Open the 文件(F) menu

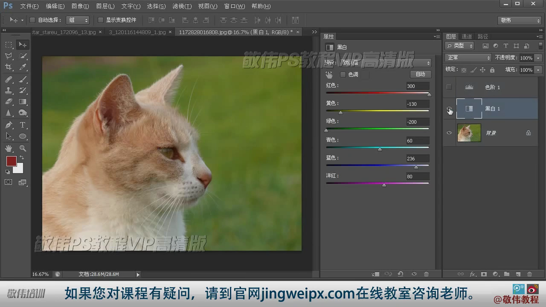(x=29, y=6)
